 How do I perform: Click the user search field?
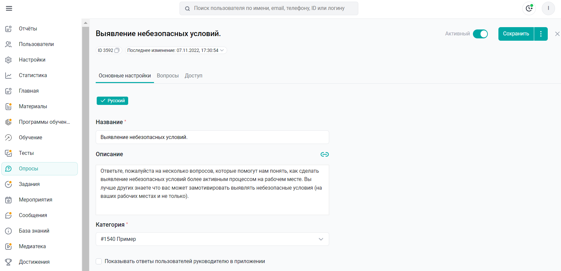point(269,8)
